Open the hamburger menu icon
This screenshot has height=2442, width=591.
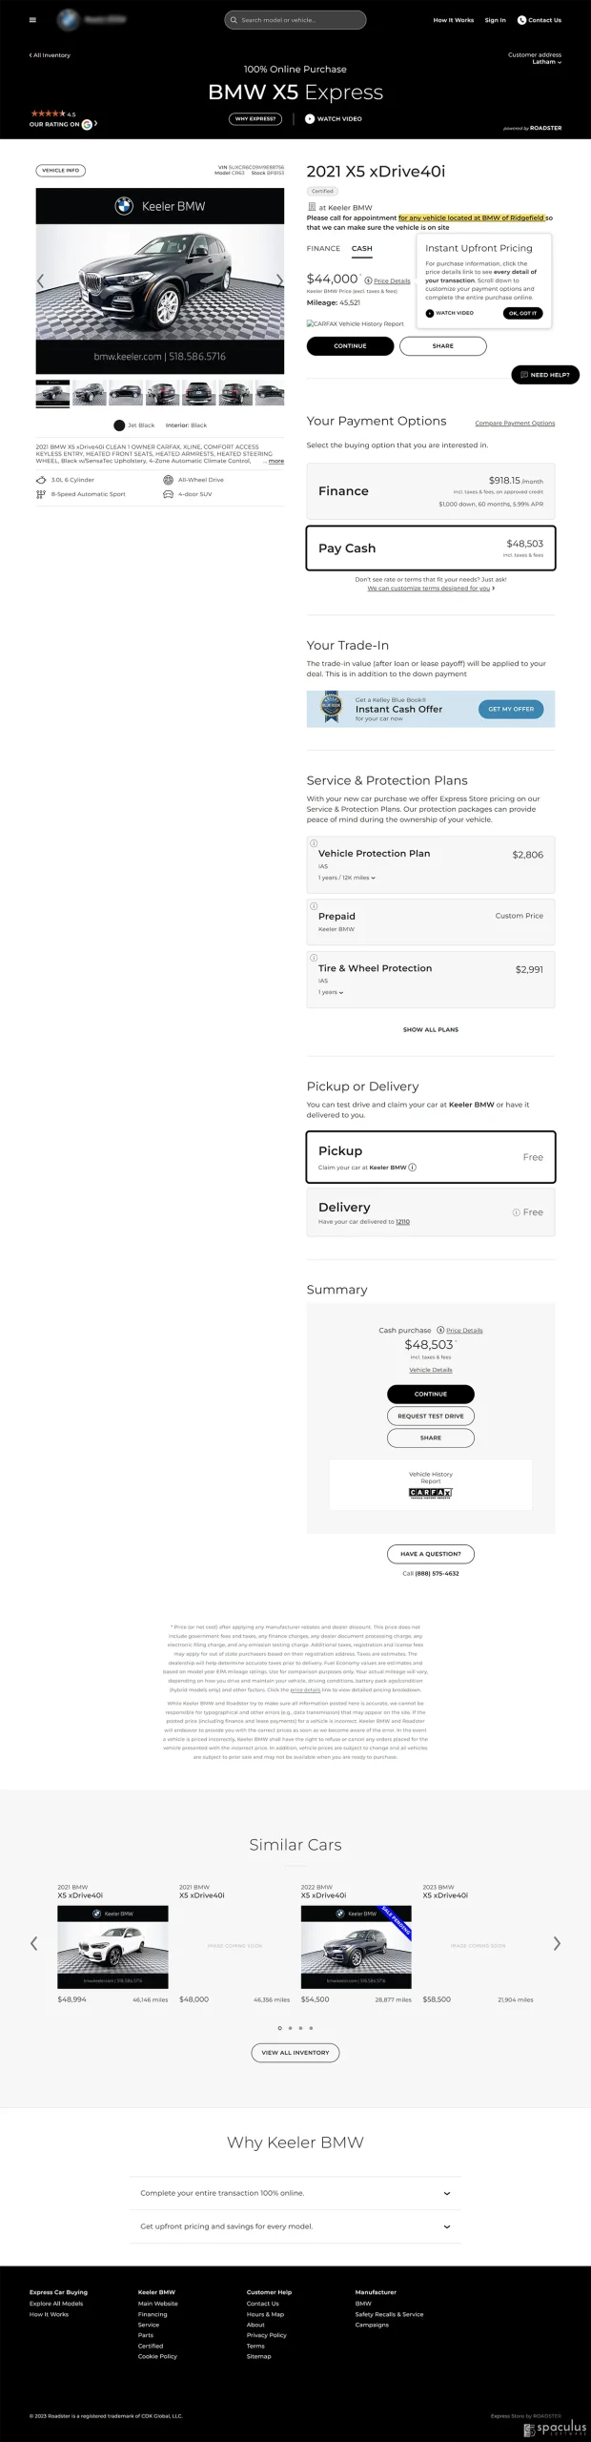pyautogui.click(x=32, y=20)
